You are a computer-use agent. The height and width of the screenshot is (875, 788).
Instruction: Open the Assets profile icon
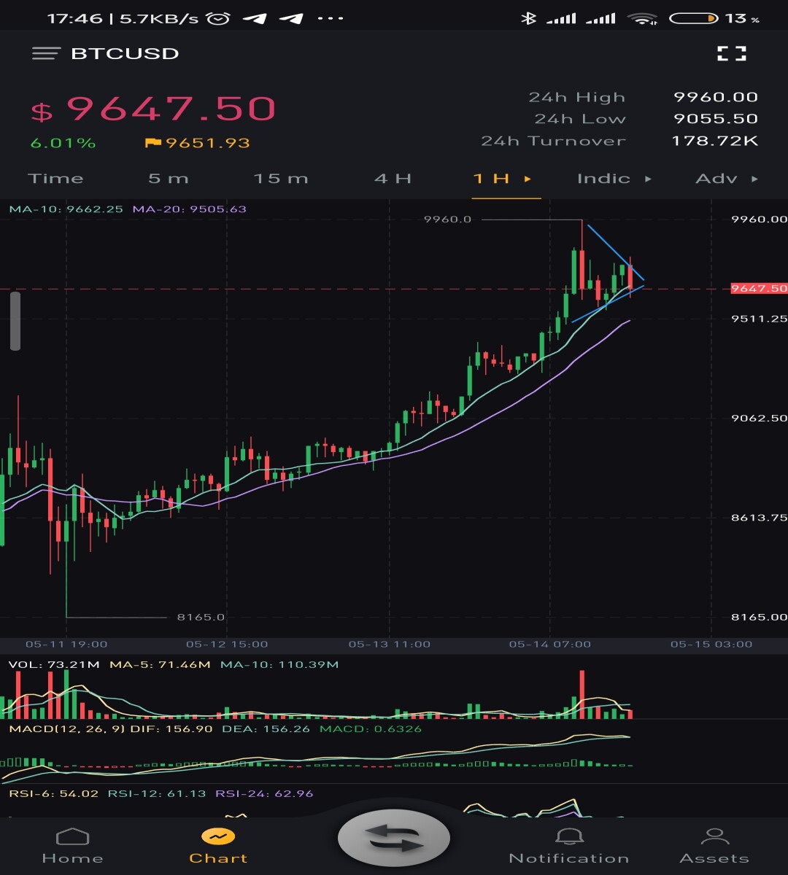pos(714,837)
